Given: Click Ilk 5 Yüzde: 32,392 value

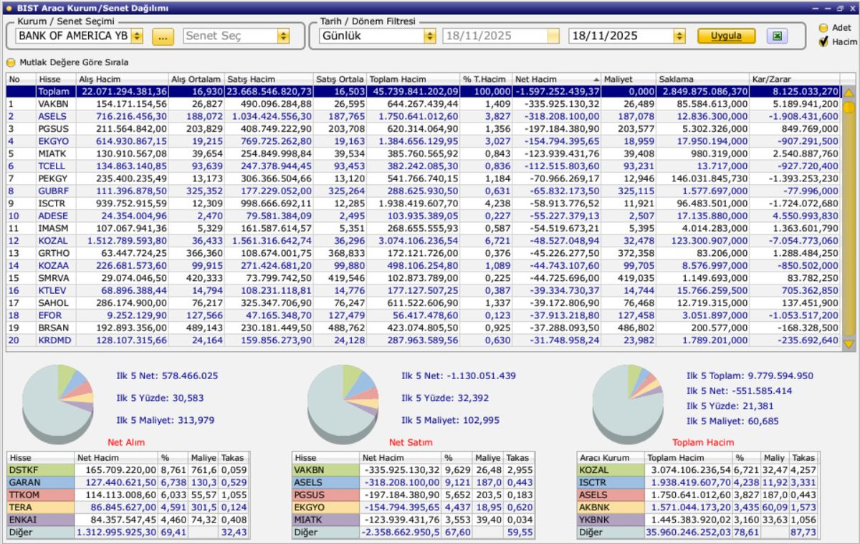Looking at the screenshot, I should [446, 398].
